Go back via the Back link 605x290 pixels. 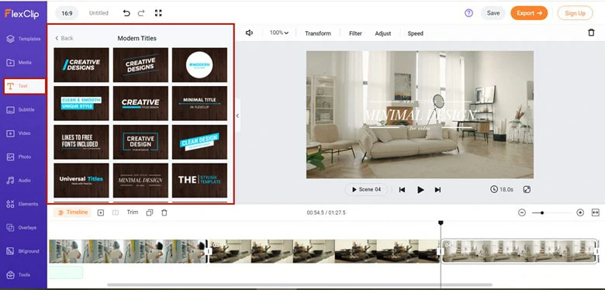[x=64, y=38]
